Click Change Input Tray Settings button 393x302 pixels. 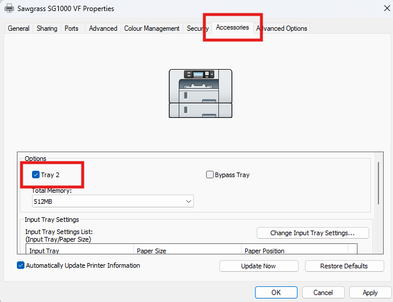313,233
